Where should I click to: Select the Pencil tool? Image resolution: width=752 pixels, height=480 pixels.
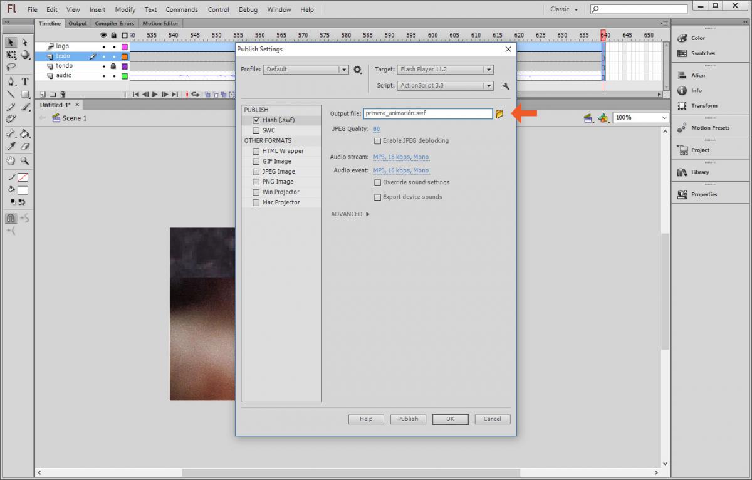11,107
